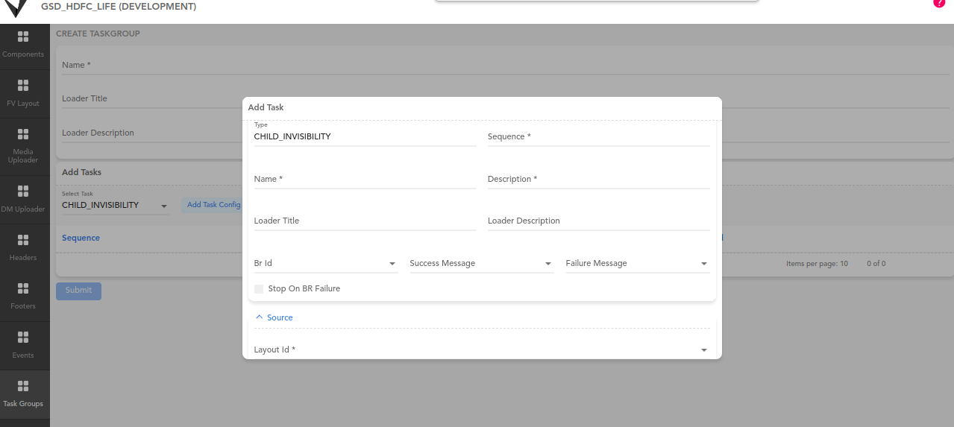Enable the Stop On BR Failure checkbox
Screen dimensions: 954x427
click(x=259, y=288)
